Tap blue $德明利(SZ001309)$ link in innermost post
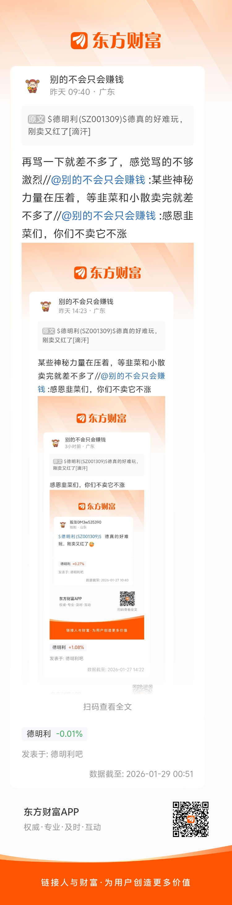The height and width of the screenshot is (905, 232). [x=80, y=536]
